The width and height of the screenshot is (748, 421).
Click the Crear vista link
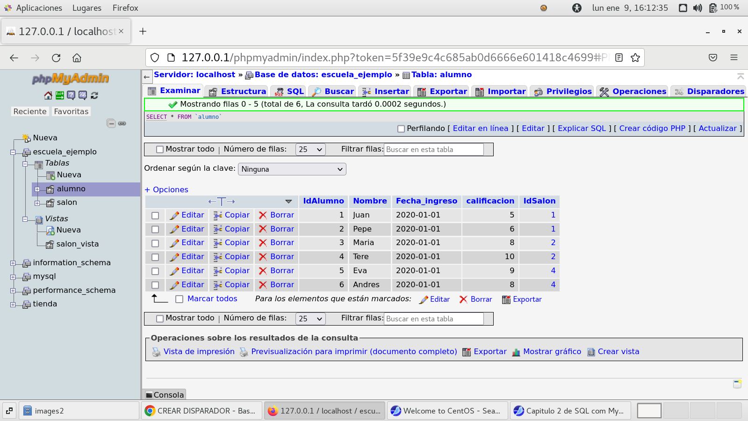point(618,352)
